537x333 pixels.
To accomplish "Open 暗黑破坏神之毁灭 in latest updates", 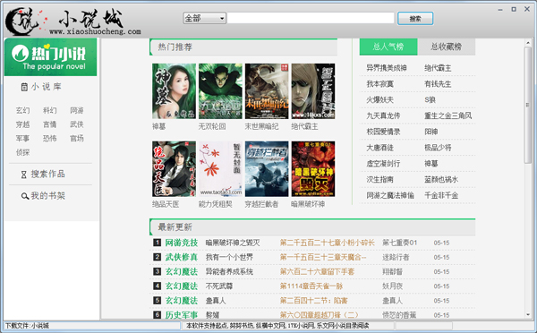I will [x=233, y=243].
